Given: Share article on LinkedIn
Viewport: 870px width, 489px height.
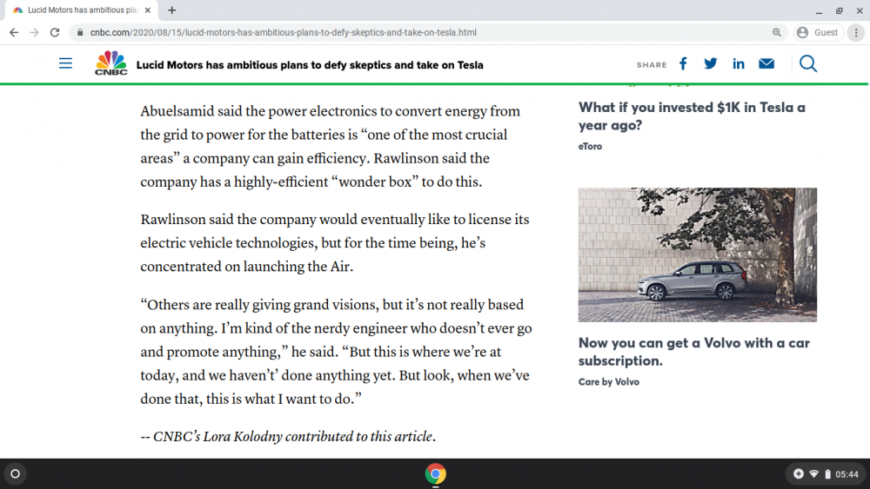Looking at the screenshot, I should click(x=739, y=63).
